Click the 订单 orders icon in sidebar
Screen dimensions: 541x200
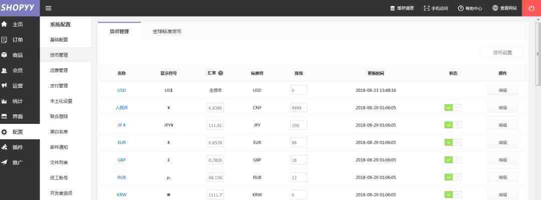tap(4, 40)
